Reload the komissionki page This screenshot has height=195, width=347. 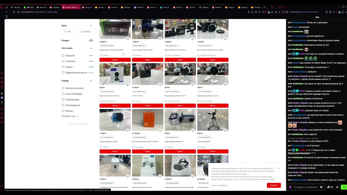pyautogui.click(x=14, y=12)
